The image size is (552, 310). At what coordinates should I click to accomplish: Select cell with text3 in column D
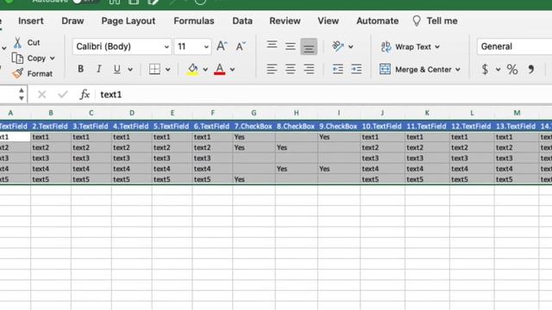coord(132,158)
